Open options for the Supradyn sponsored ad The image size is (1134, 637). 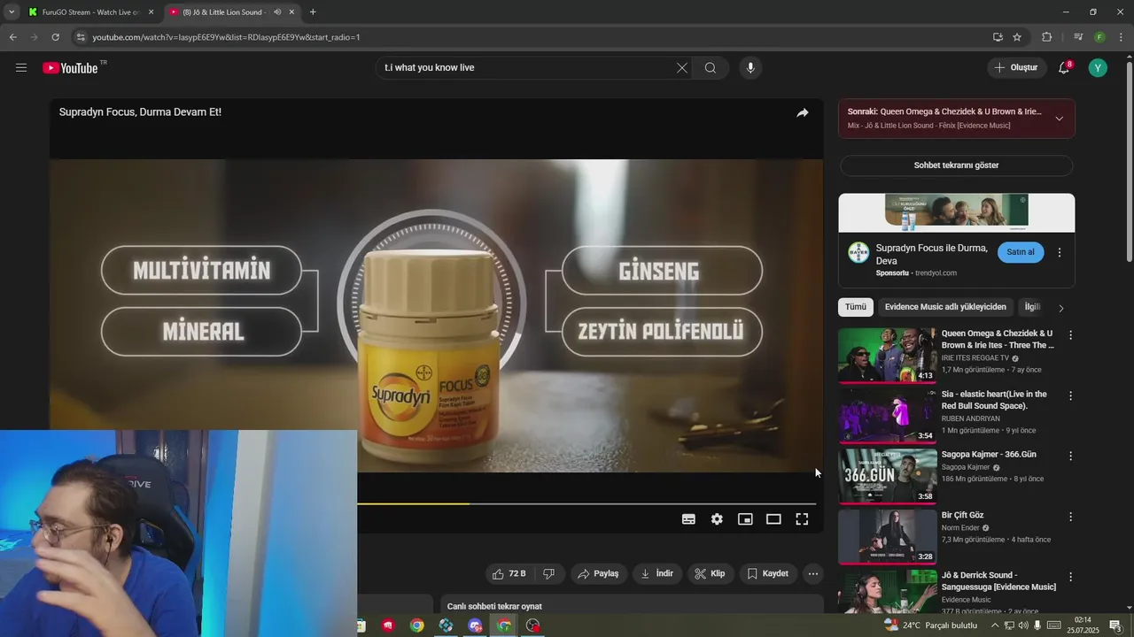(1059, 252)
